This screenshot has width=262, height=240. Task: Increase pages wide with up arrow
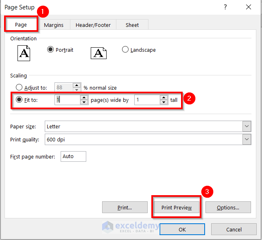(84, 97)
